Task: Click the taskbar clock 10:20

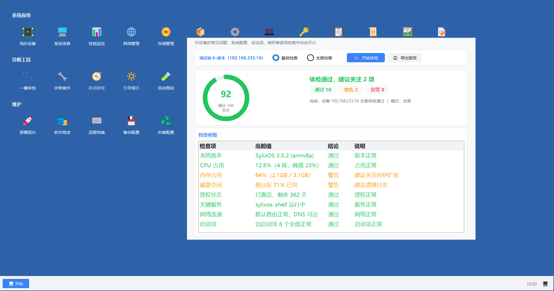Action: [x=531, y=284]
